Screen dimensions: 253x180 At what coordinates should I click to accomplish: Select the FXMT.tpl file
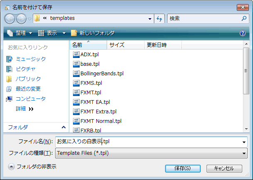click(x=91, y=93)
